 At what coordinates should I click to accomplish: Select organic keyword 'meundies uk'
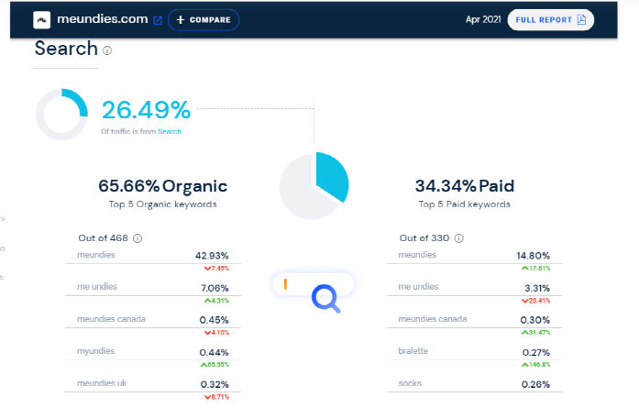[102, 383]
